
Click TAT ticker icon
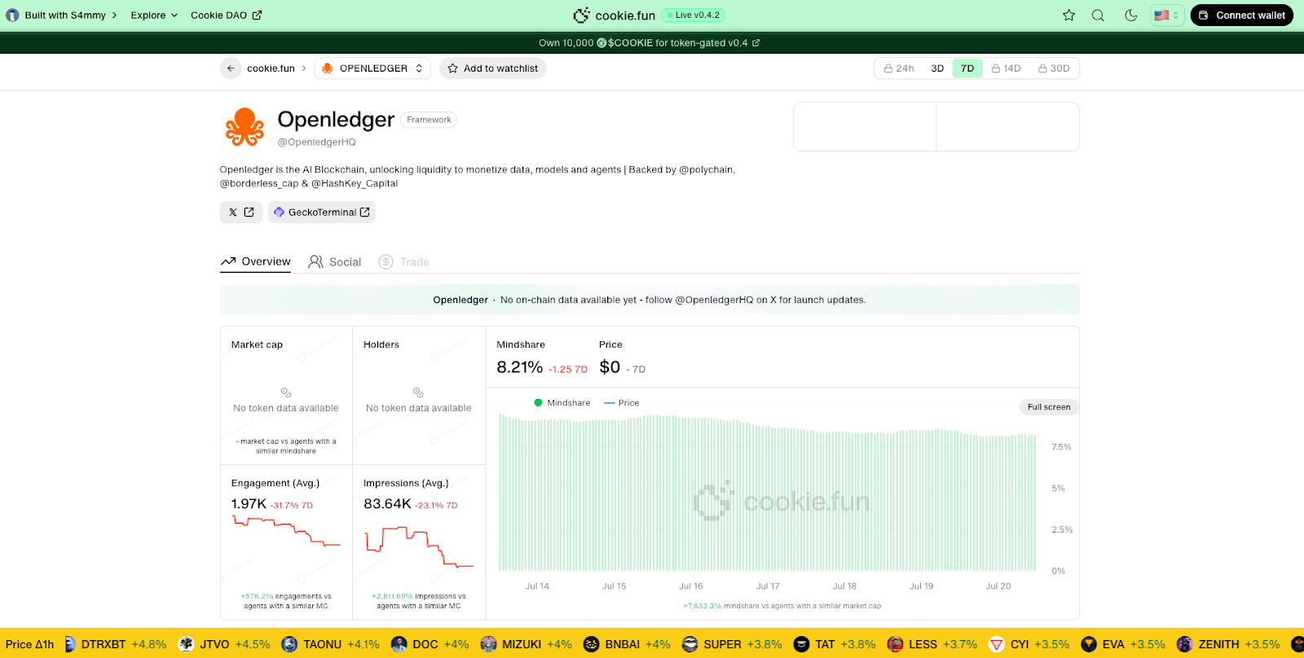pos(801,644)
